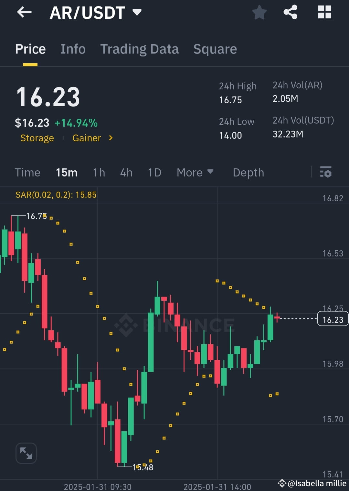The image size is (349, 491).
Task: Open the chart indicator settings icon
Action: (x=326, y=173)
